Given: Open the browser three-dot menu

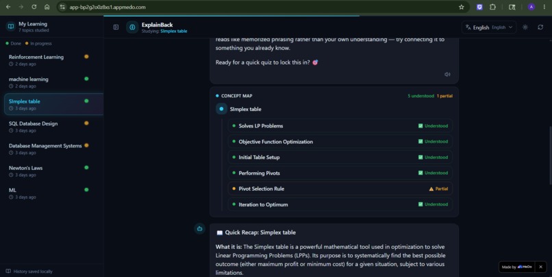Looking at the screenshot, I should click(544, 7).
